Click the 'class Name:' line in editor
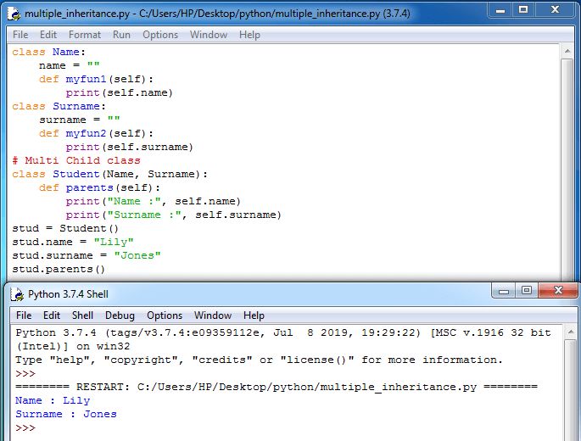The height and width of the screenshot is (441, 581). pos(48,52)
